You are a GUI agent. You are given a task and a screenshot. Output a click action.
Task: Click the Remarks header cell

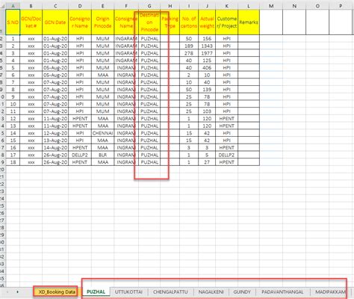(x=249, y=22)
